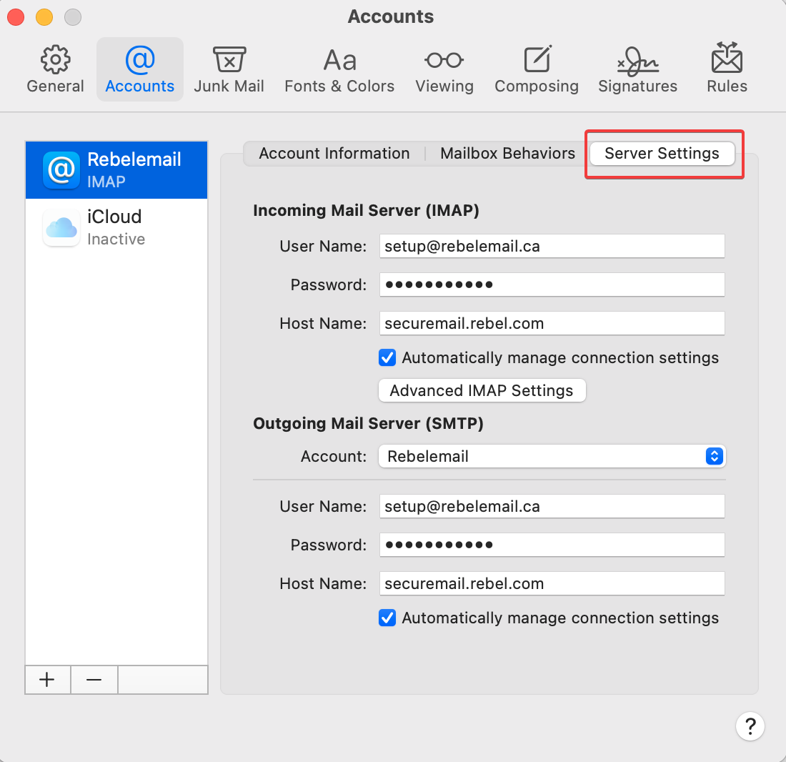Open Advanced IMAP Settings

(x=482, y=390)
